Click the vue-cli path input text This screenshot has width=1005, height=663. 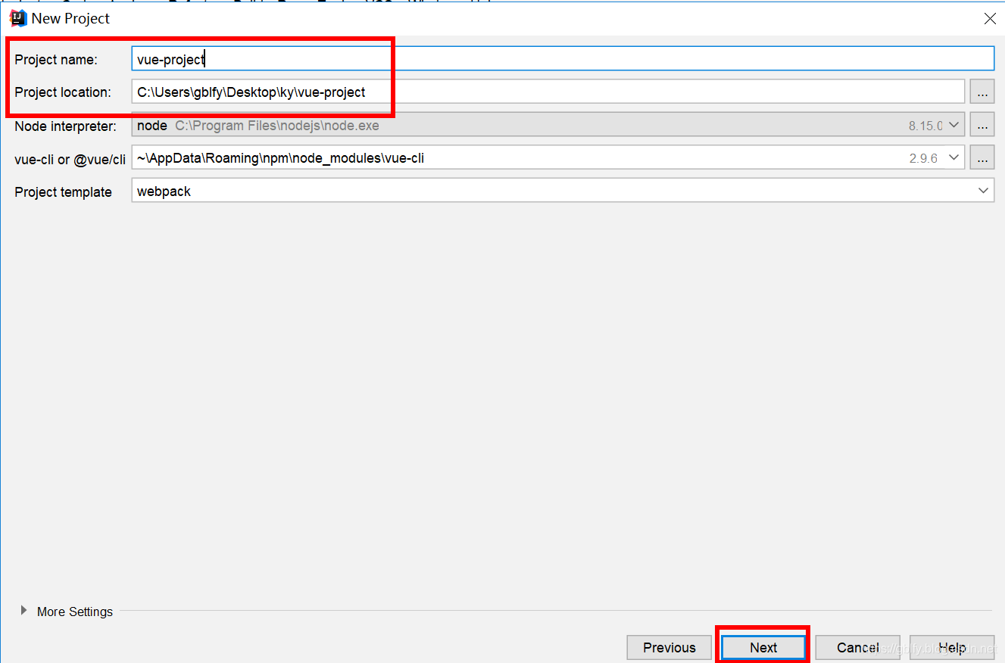tap(280, 158)
